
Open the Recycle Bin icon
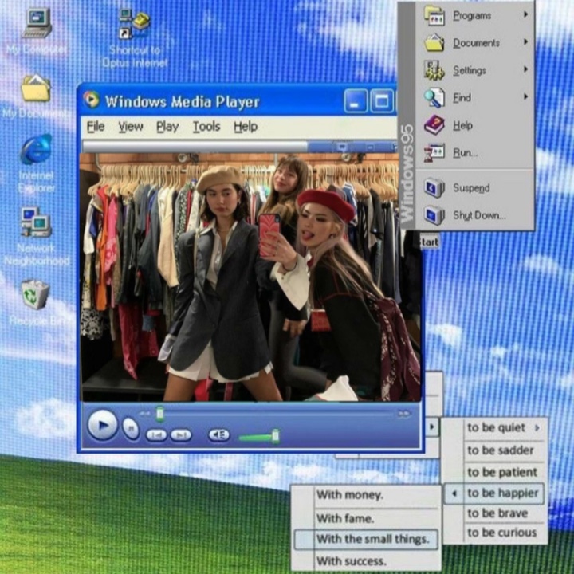coord(35,294)
